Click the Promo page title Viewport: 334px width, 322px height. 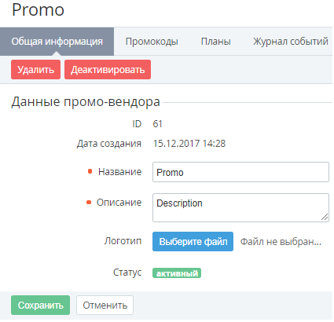(x=38, y=10)
